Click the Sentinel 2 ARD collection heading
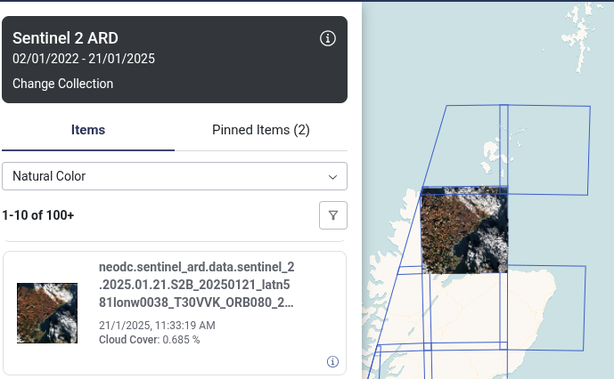 [65, 38]
